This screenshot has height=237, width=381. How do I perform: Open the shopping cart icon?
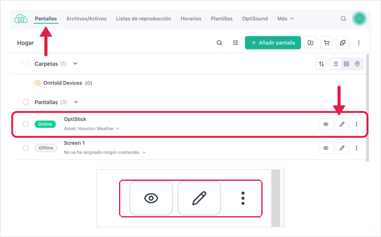pyautogui.click(x=327, y=43)
